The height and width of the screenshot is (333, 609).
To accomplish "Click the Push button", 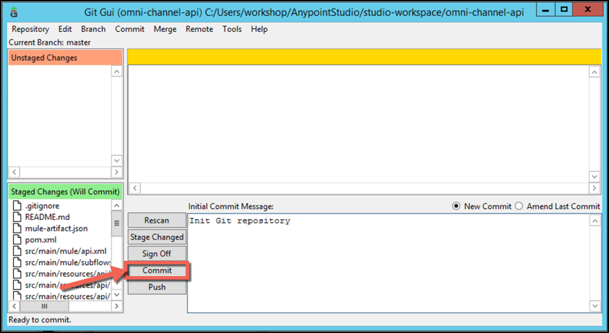I will click(156, 287).
